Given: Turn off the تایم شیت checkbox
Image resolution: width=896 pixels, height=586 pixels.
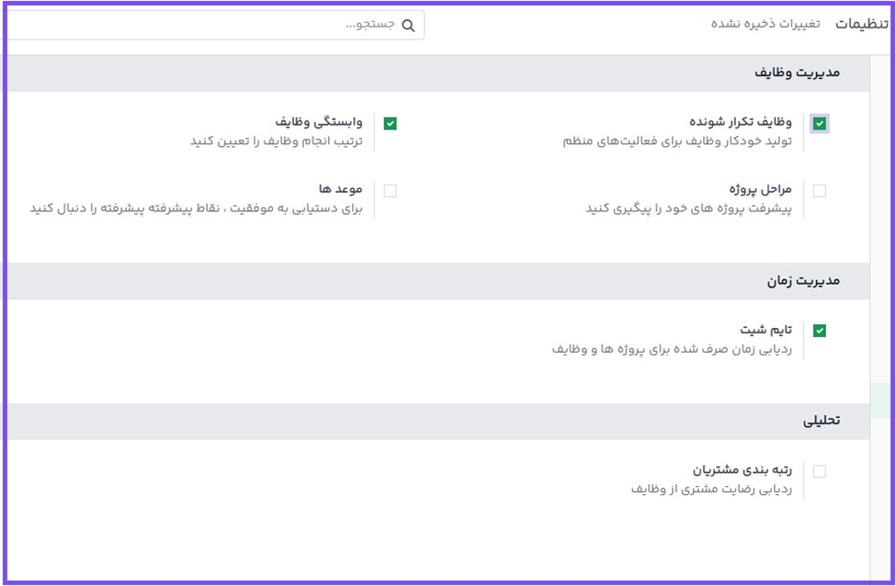Looking at the screenshot, I should (819, 331).
